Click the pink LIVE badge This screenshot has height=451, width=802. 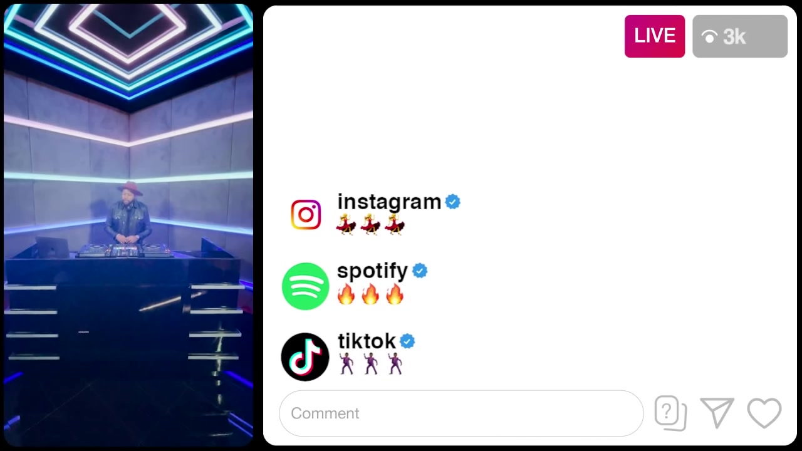click(x=655, y=36)
